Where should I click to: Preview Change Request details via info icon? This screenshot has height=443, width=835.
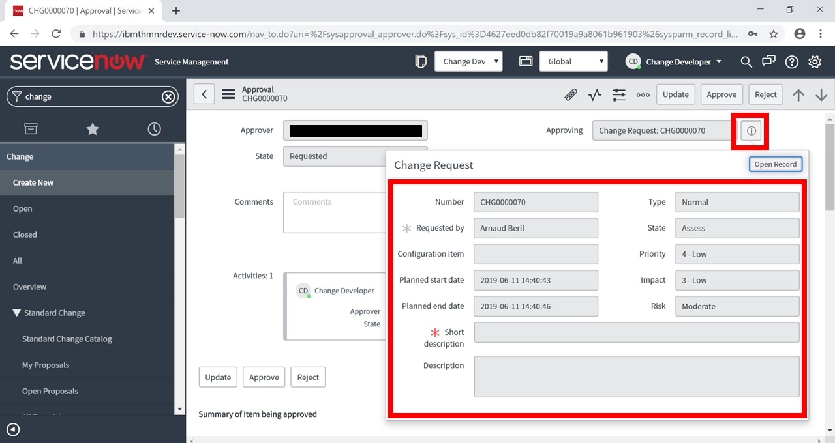(750, 130)
